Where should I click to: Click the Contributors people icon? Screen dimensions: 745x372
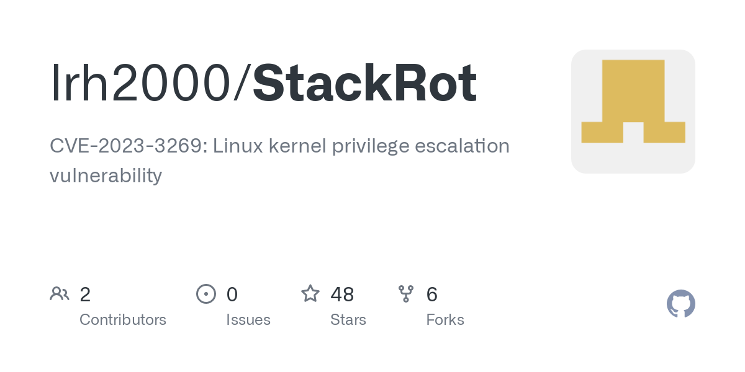pyautogui.click(x=60, y=293)
